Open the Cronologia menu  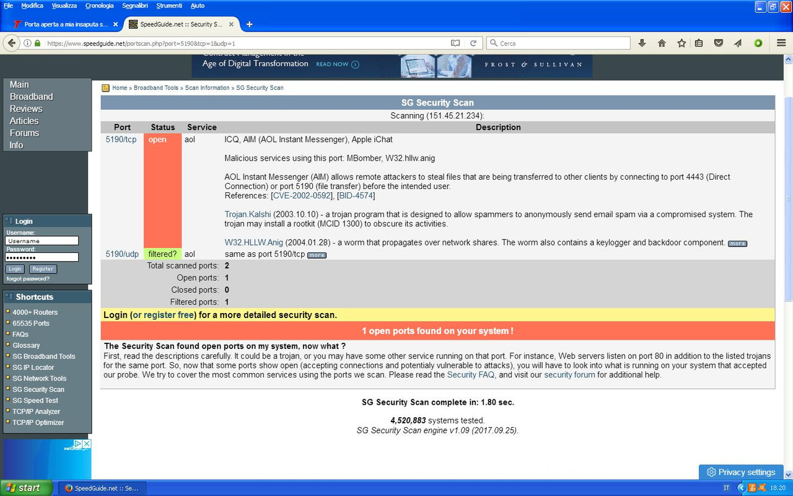coord(99,6)
